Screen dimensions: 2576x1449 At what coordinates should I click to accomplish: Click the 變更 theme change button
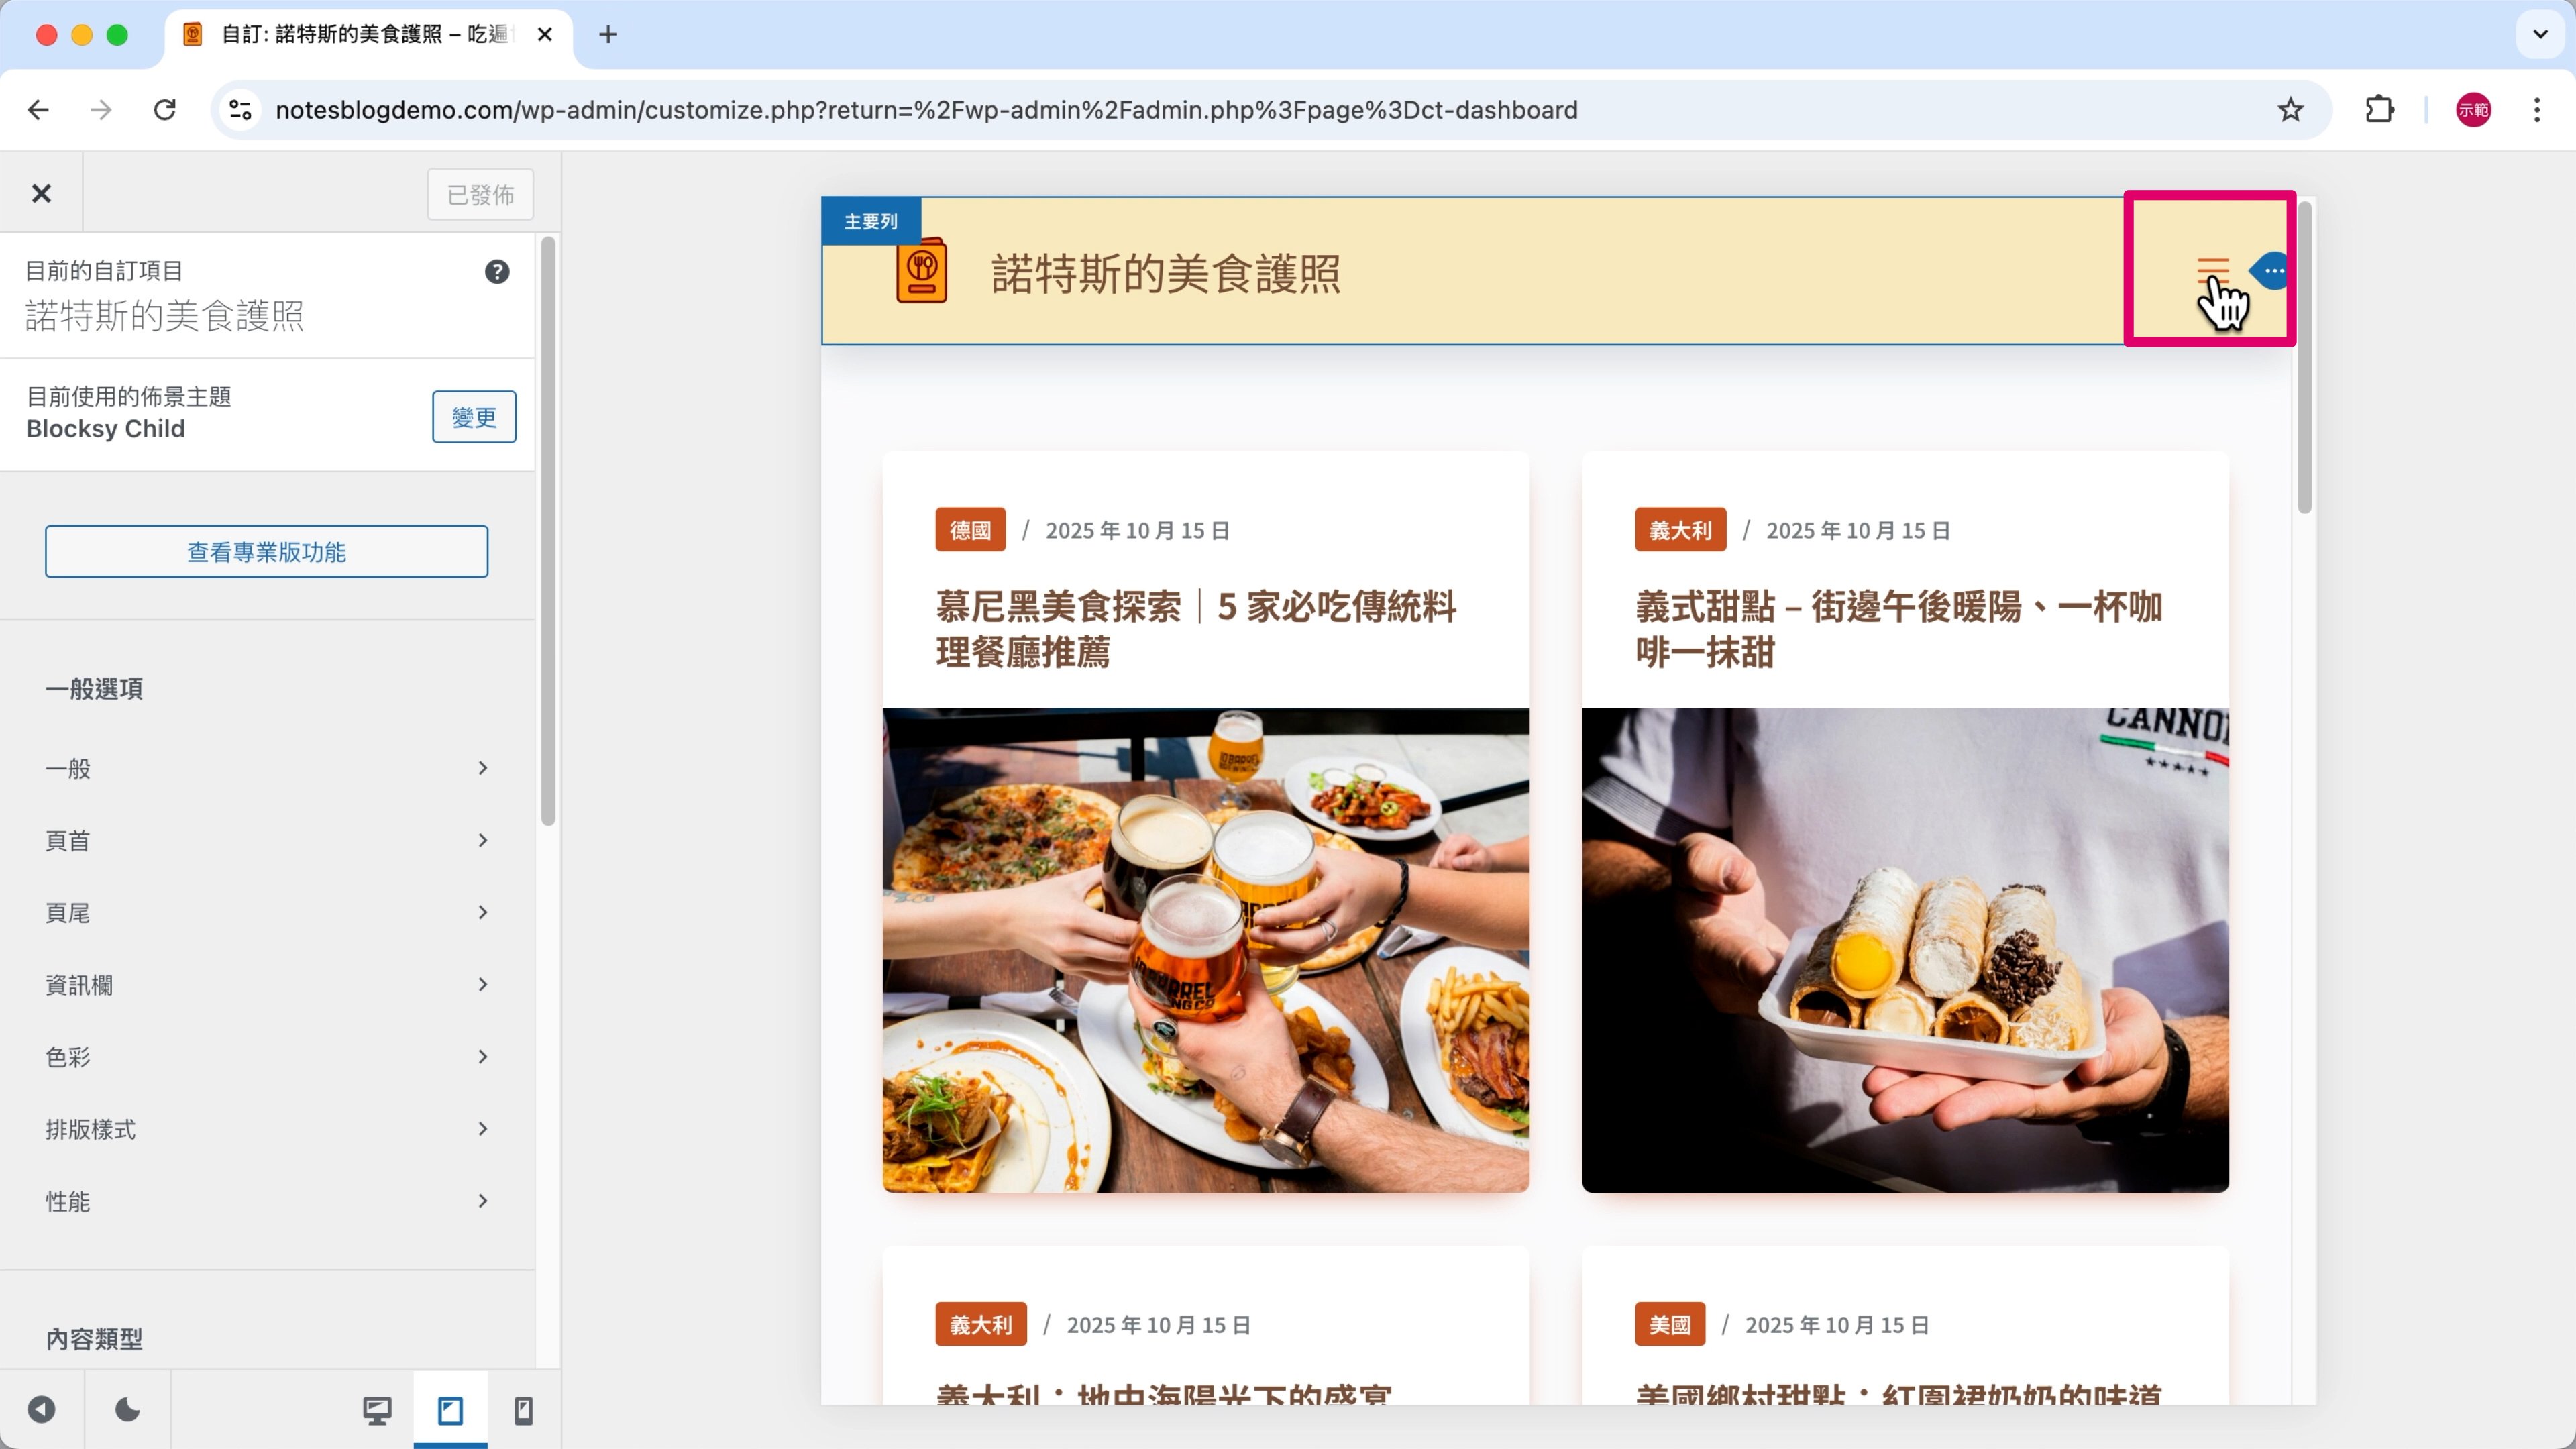(474, 417)
